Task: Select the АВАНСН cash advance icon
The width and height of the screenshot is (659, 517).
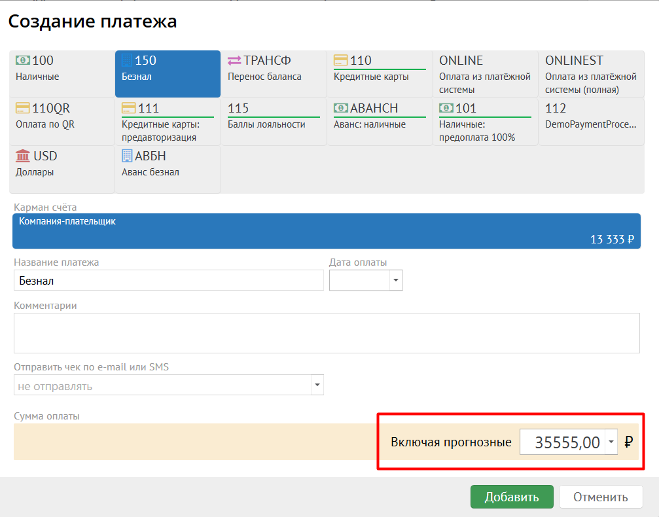Action: [340, 109]
